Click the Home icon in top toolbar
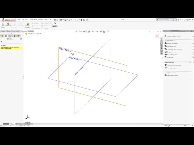 [x=55, y=20]
